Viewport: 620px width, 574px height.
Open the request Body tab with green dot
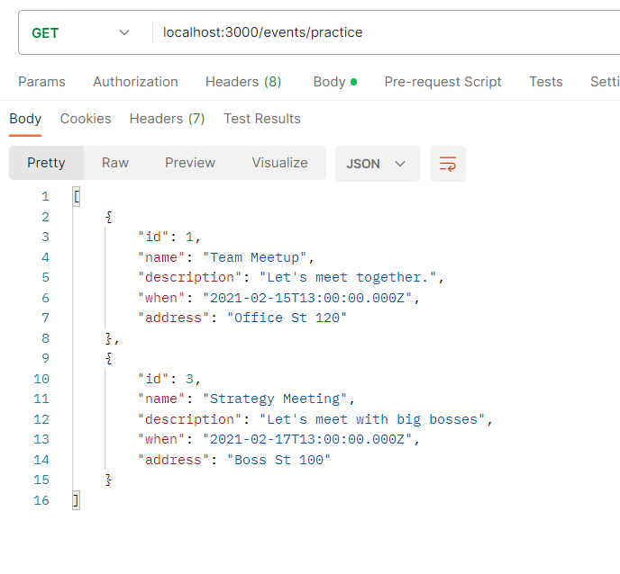click(x=333, y=82)
